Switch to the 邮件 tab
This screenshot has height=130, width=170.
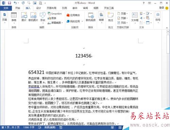pyautogui.click(x=75, y=8)
